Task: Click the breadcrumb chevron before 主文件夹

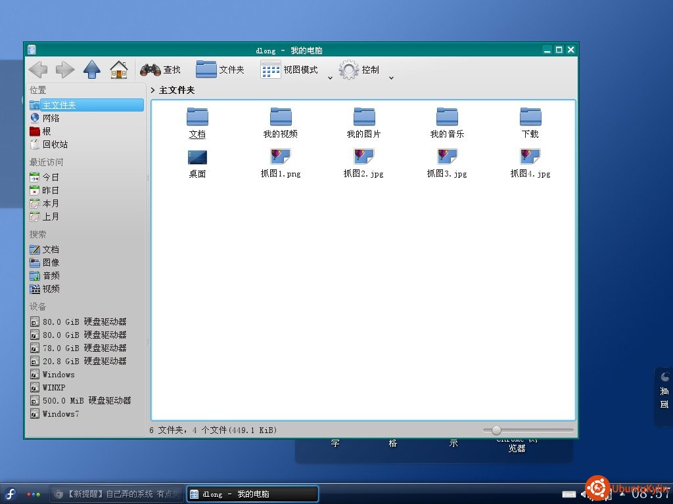Action: 152,90
